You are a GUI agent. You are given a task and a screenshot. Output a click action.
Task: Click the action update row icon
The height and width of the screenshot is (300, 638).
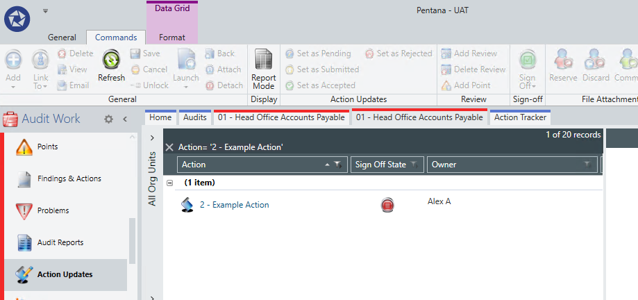point(187,204)
